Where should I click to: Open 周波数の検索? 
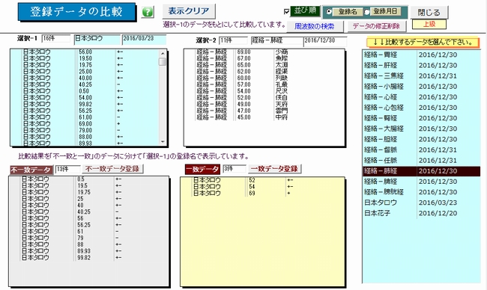315,26
